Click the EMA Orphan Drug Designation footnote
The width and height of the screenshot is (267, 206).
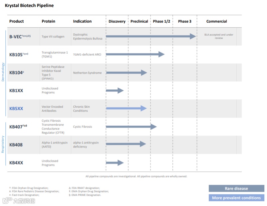click(89, 191)
